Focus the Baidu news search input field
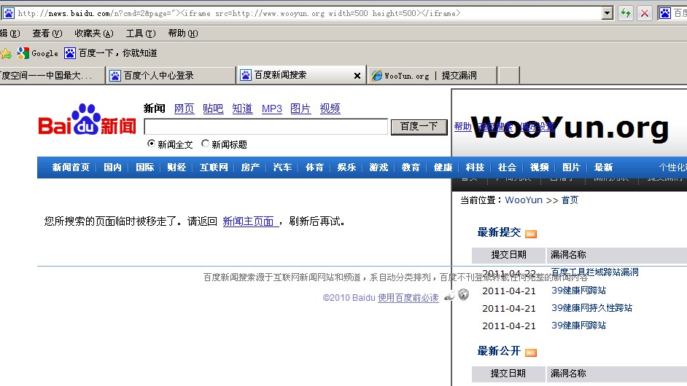The height and width of the screenshot is (386, 687). click(x=266, y=127)
